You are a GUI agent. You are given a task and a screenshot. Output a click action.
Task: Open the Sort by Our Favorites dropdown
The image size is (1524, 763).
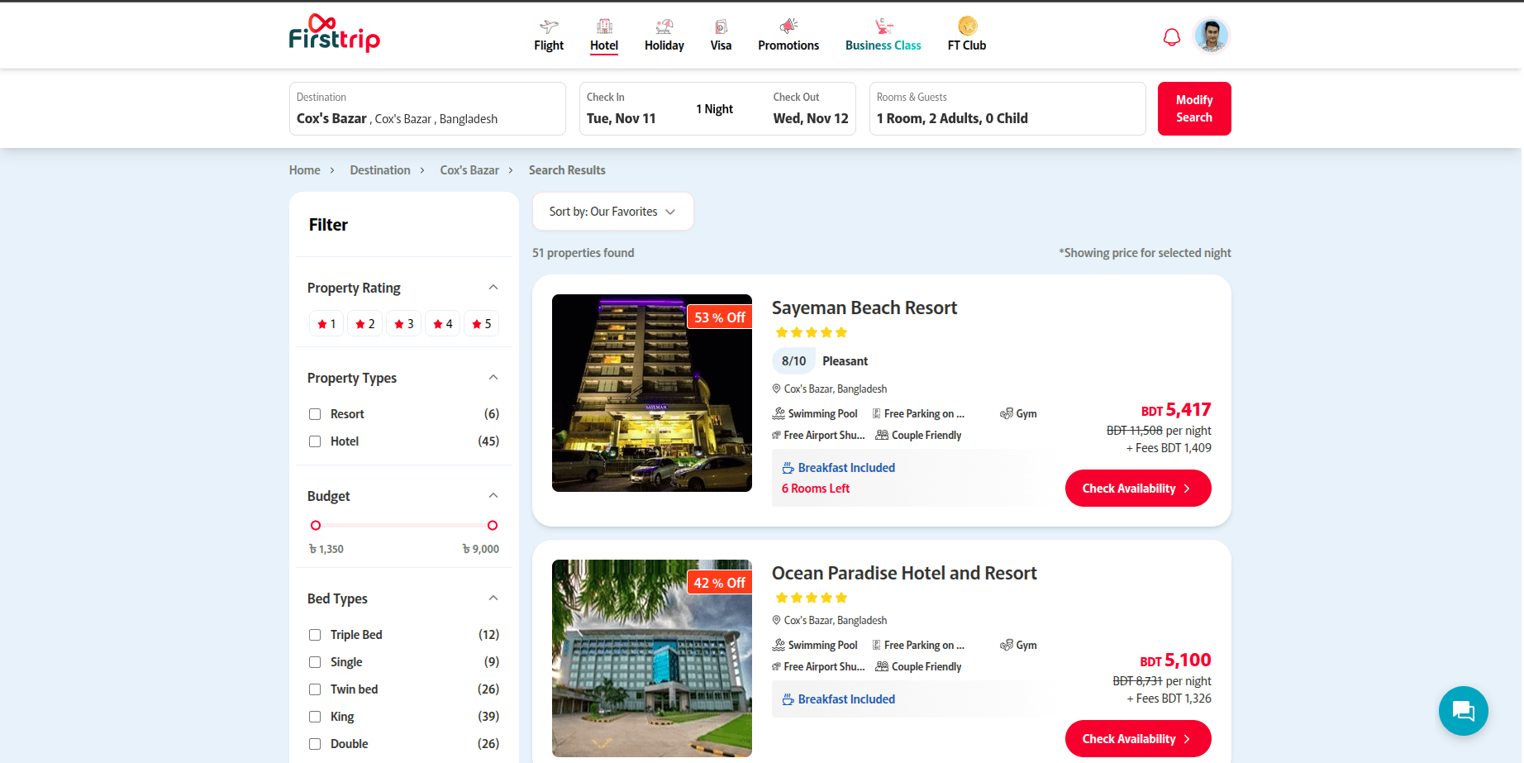pyautogui.click(x=612, y=212)
